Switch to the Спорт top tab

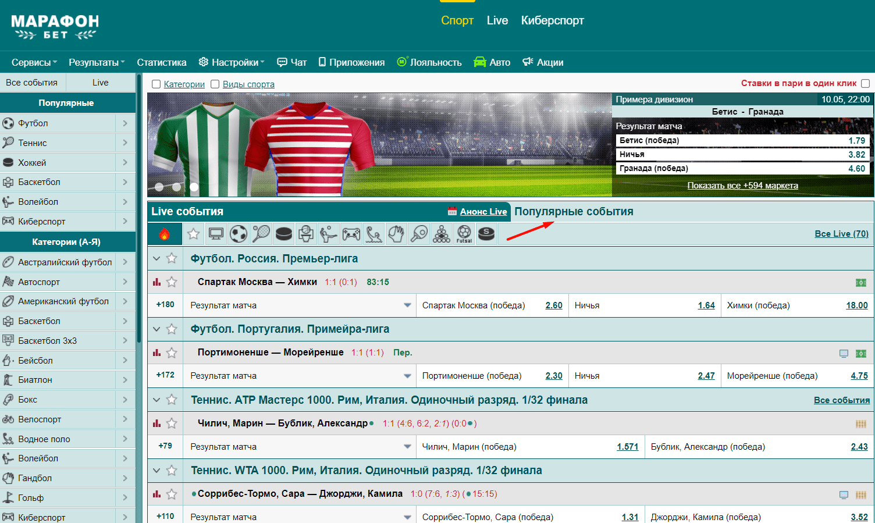coord(457,20)
